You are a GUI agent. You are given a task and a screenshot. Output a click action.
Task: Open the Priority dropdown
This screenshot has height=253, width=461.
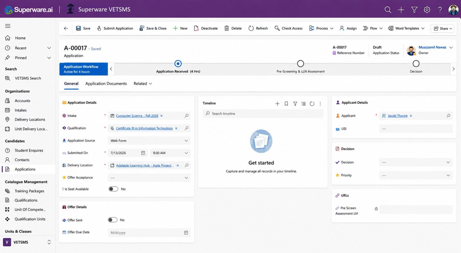[416, 175]
